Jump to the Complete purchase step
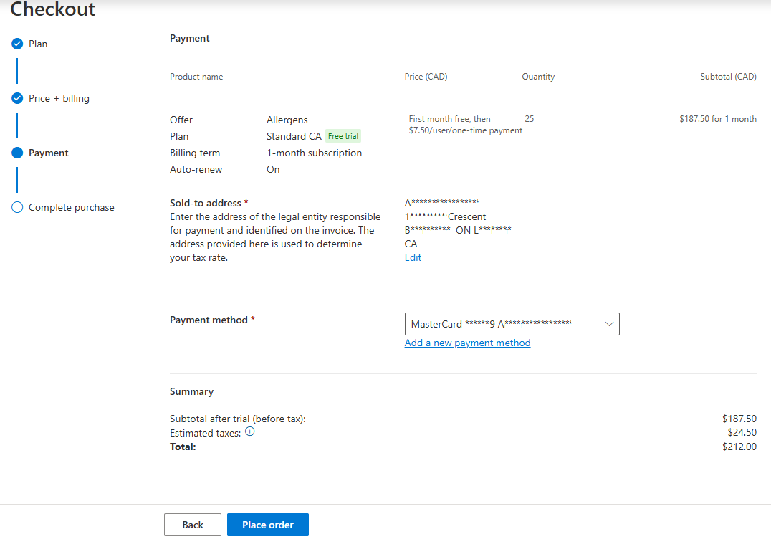Screen dimensions: 771x539 pos(71,207)
